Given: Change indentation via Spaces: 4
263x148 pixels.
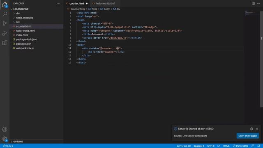Looking at the screenshot, I should click(199, 146).
